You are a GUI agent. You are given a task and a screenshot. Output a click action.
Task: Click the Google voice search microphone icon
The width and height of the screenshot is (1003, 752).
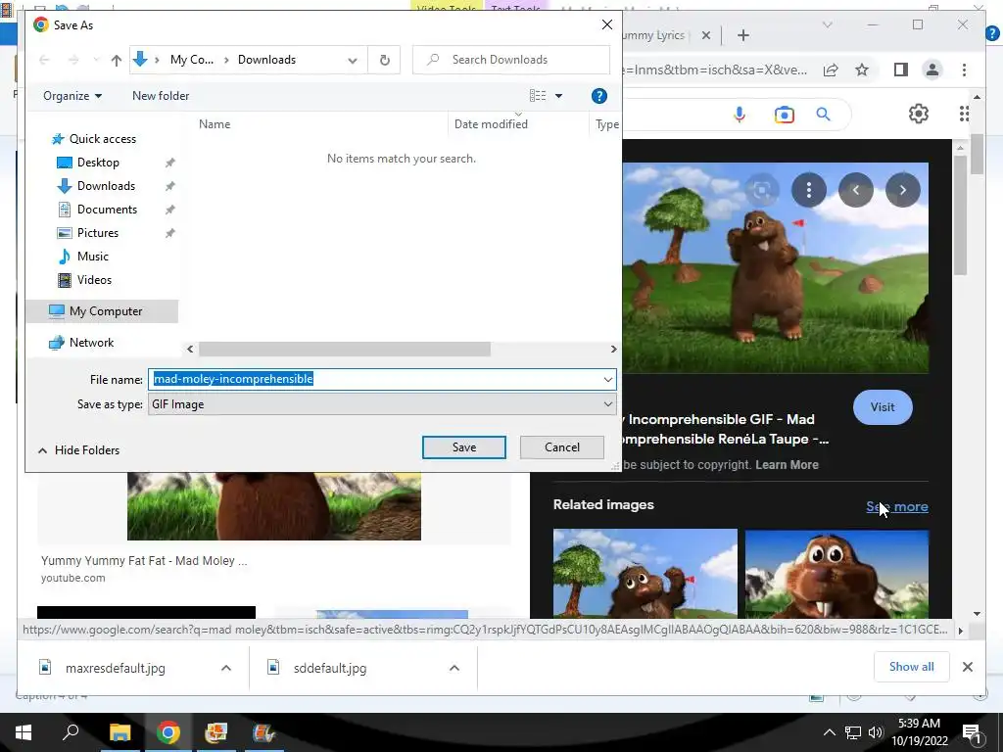[x=740, y=115]
